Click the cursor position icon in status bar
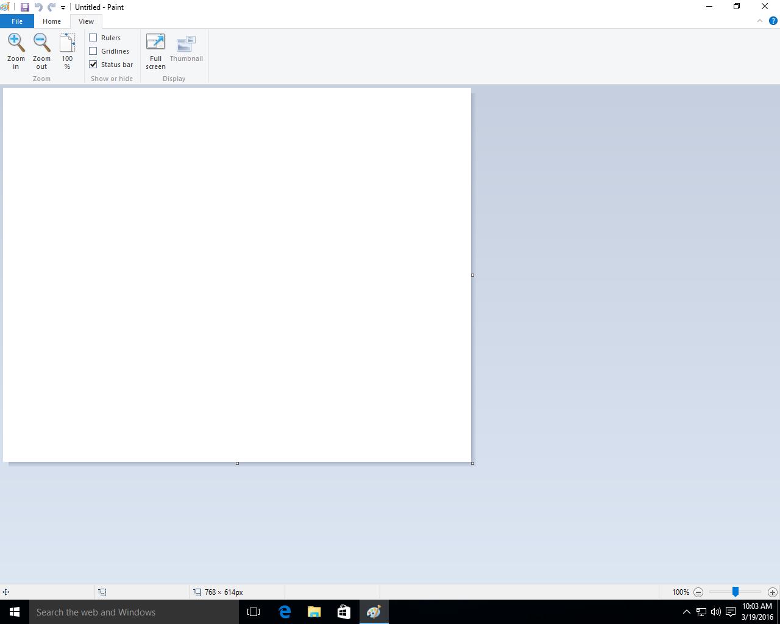This screenshot has height=624, width=780. 5,592
